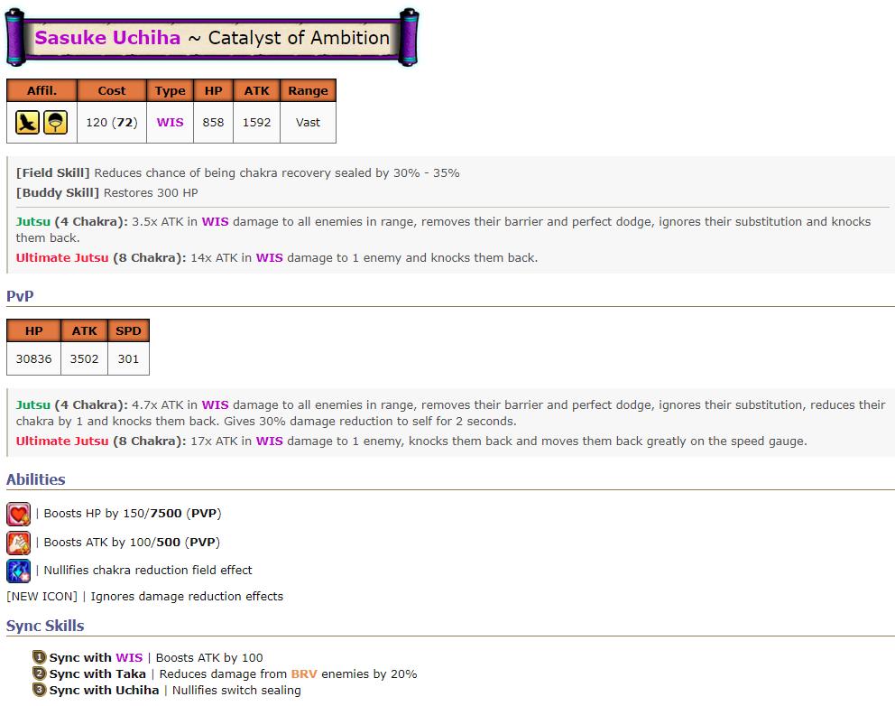Click the Catalyst of Ambition subtitle

pos(299,38)
